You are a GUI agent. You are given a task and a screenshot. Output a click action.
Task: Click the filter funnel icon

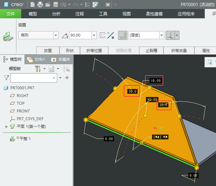(6, 78)
